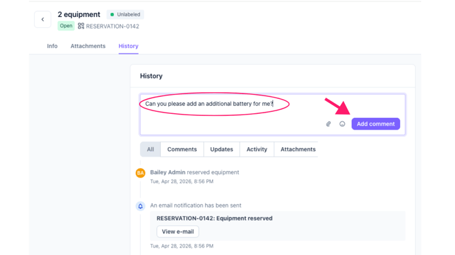Click timestamp below the View e-mail button

tap(181, 246)
